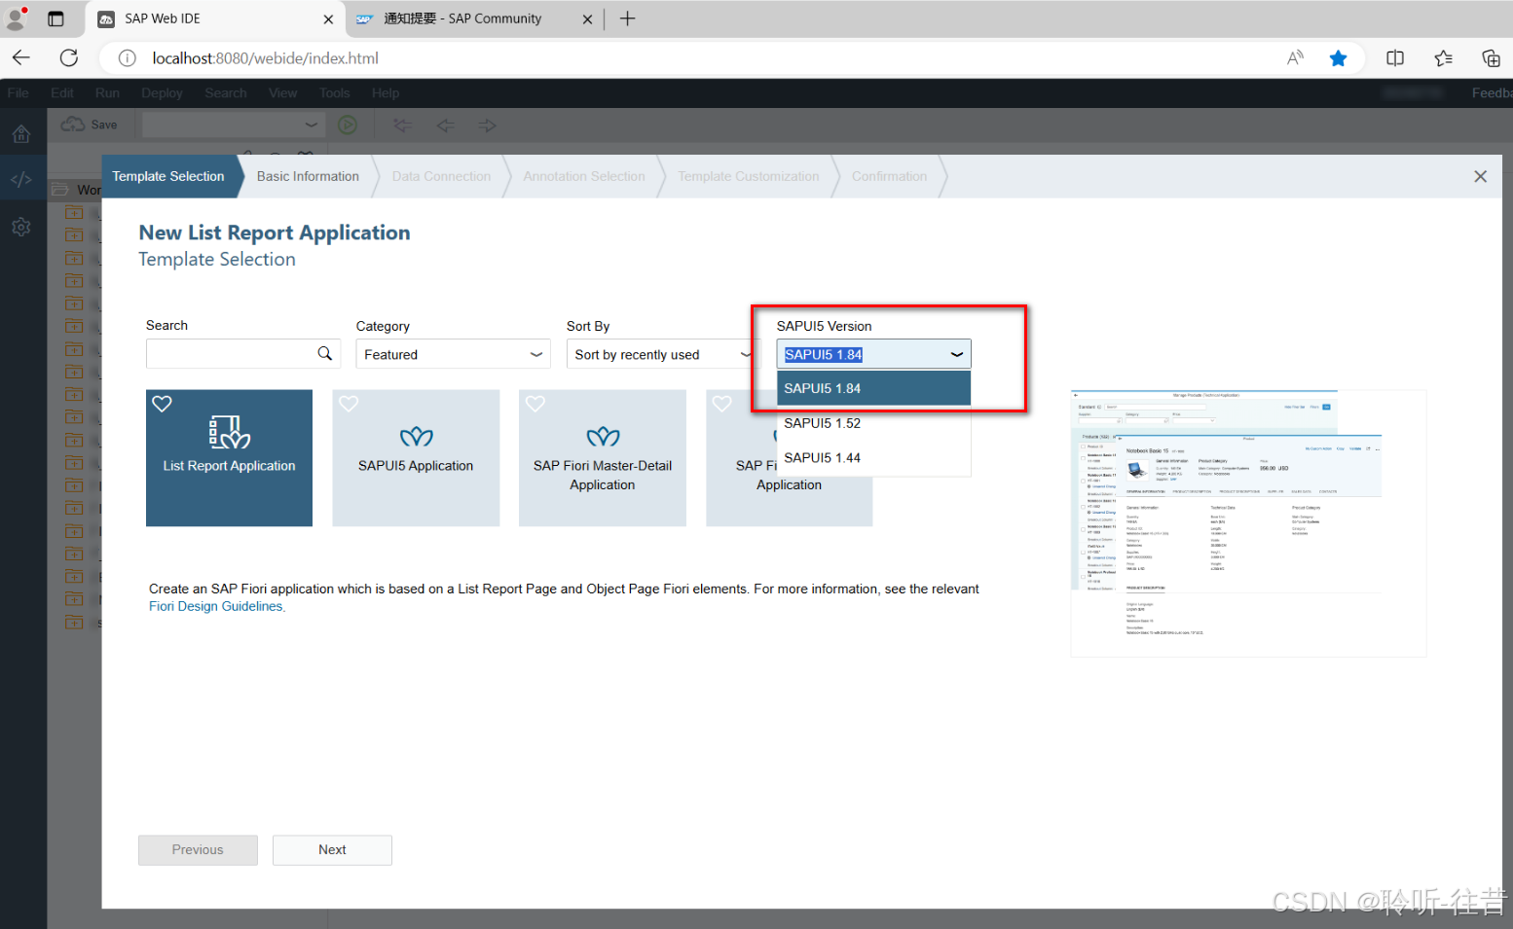Open the Tools menu
The width and height of the screenshot is (1513, 929).
click(x=334, y=93)
